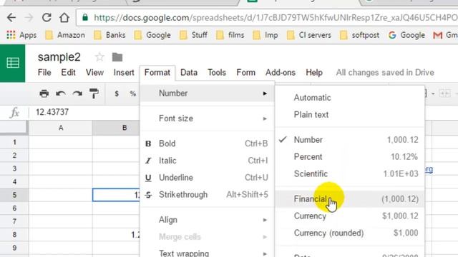Select row 5 header

pos(14,195)
